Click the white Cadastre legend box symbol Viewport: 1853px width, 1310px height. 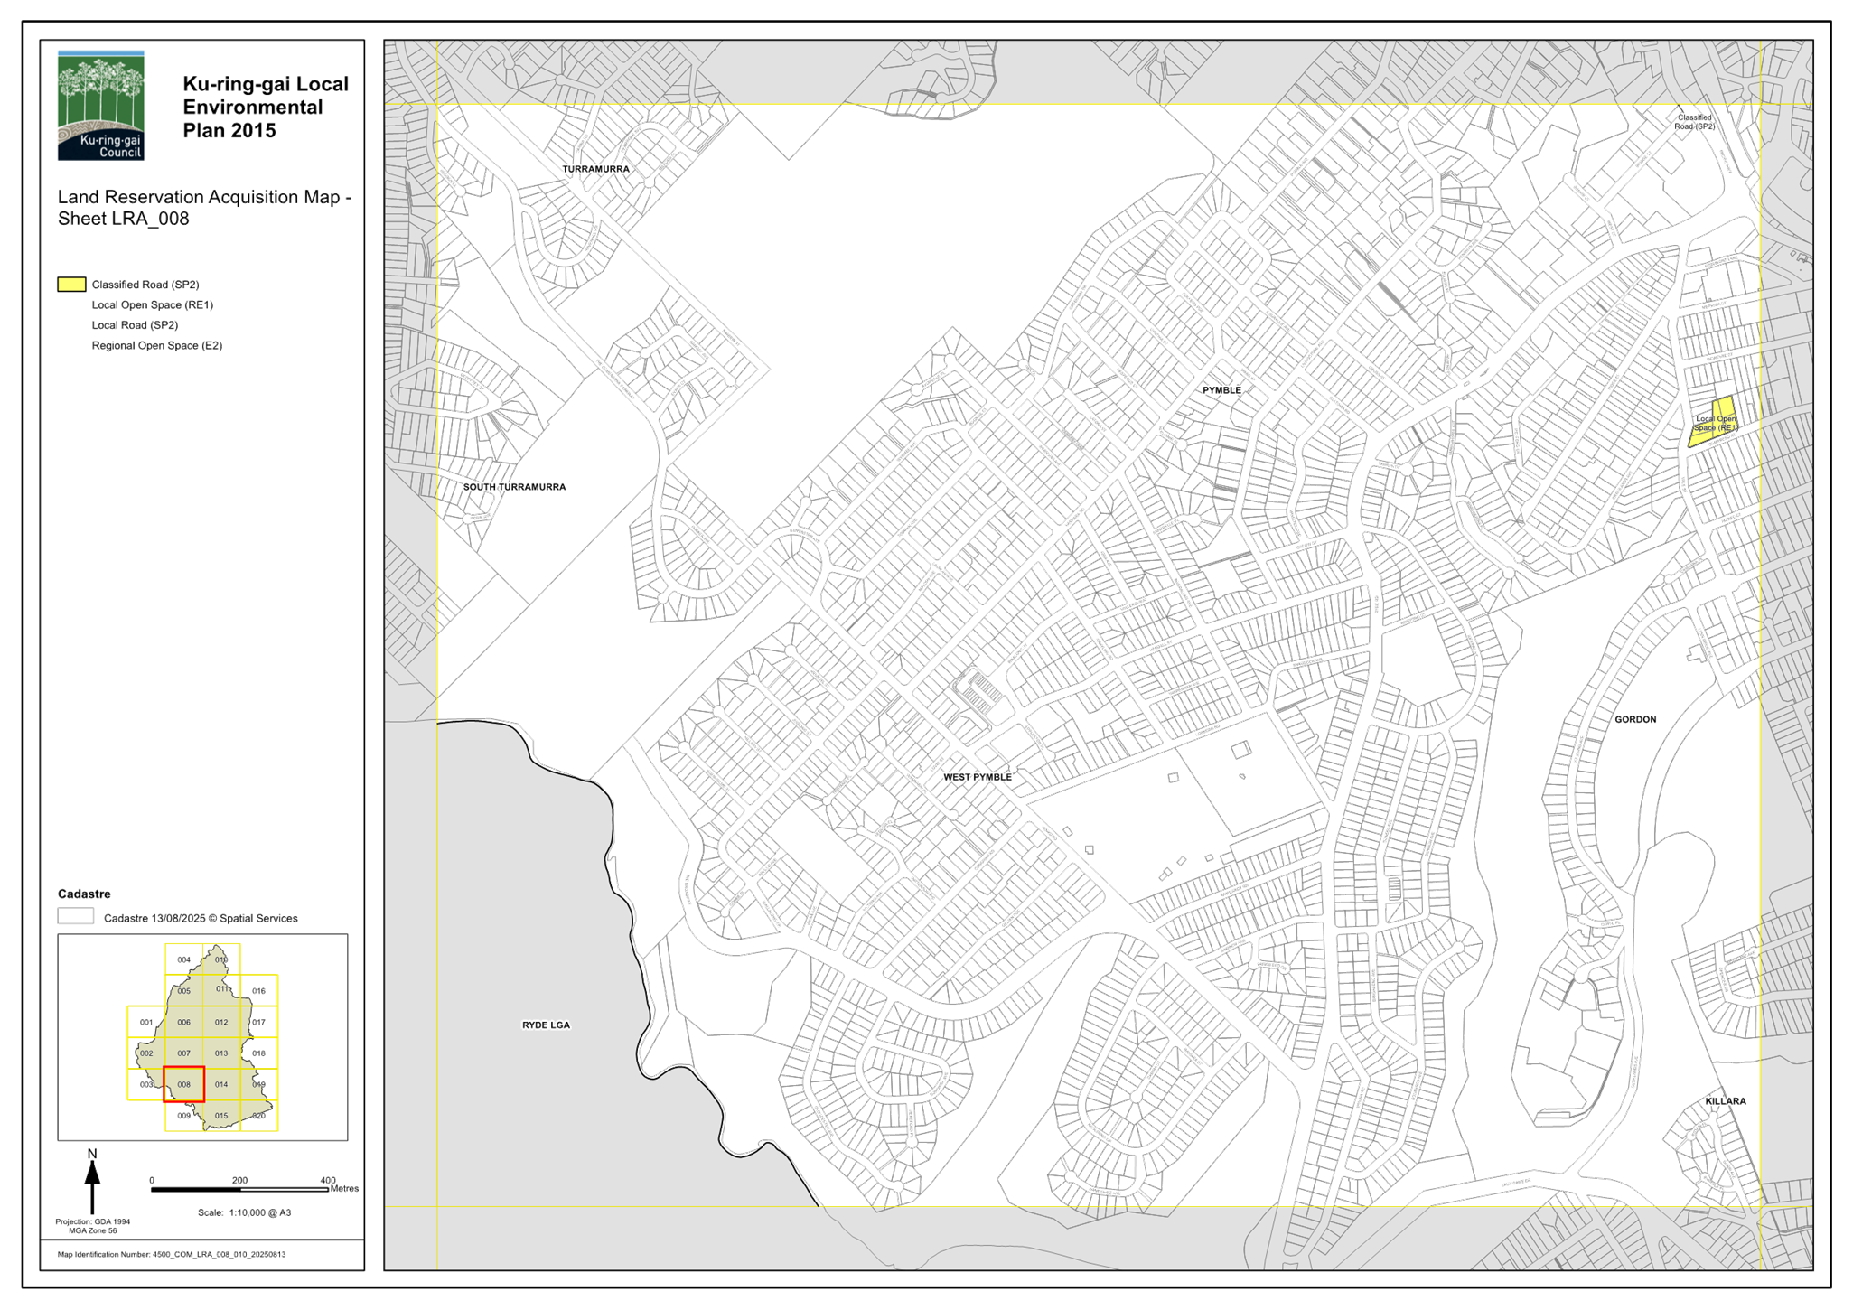click(76, 917)
